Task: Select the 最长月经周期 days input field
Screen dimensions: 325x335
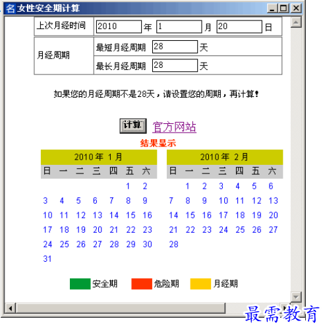Action: click(x=175, y=65)
